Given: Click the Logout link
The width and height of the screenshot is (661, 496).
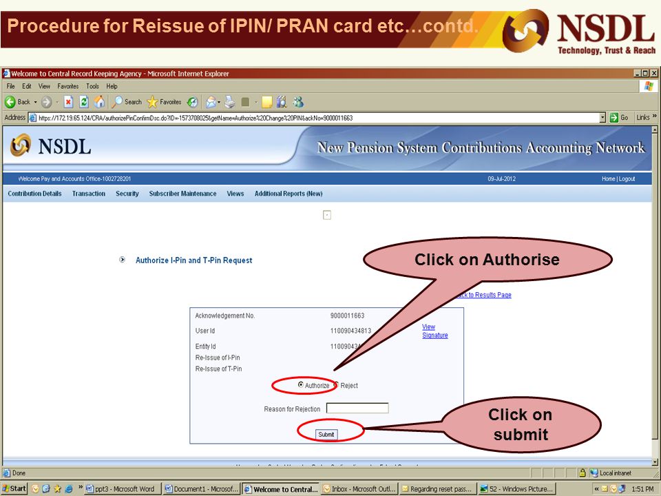Looking at the screenshot, I should [627, 179].
